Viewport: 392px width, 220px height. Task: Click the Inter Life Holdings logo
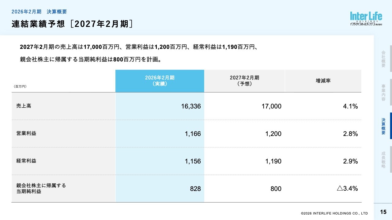pos(366,19)
